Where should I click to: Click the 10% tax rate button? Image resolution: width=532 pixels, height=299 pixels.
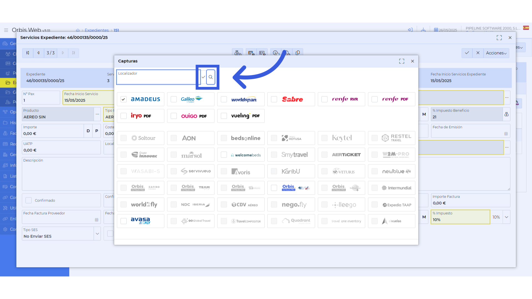pos(496,217)
